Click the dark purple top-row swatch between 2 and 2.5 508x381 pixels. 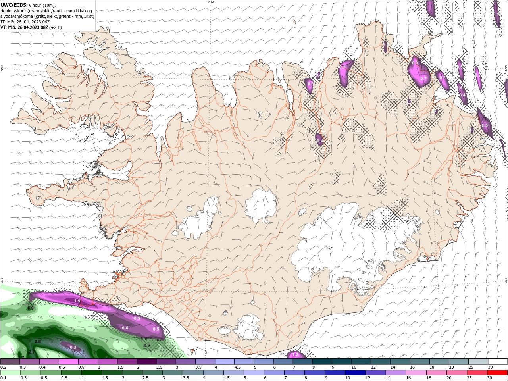(146, 362)
